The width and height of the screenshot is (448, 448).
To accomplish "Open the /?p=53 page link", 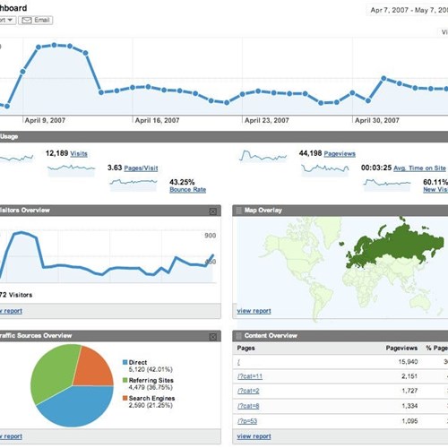I will click(x=247, y=421).
